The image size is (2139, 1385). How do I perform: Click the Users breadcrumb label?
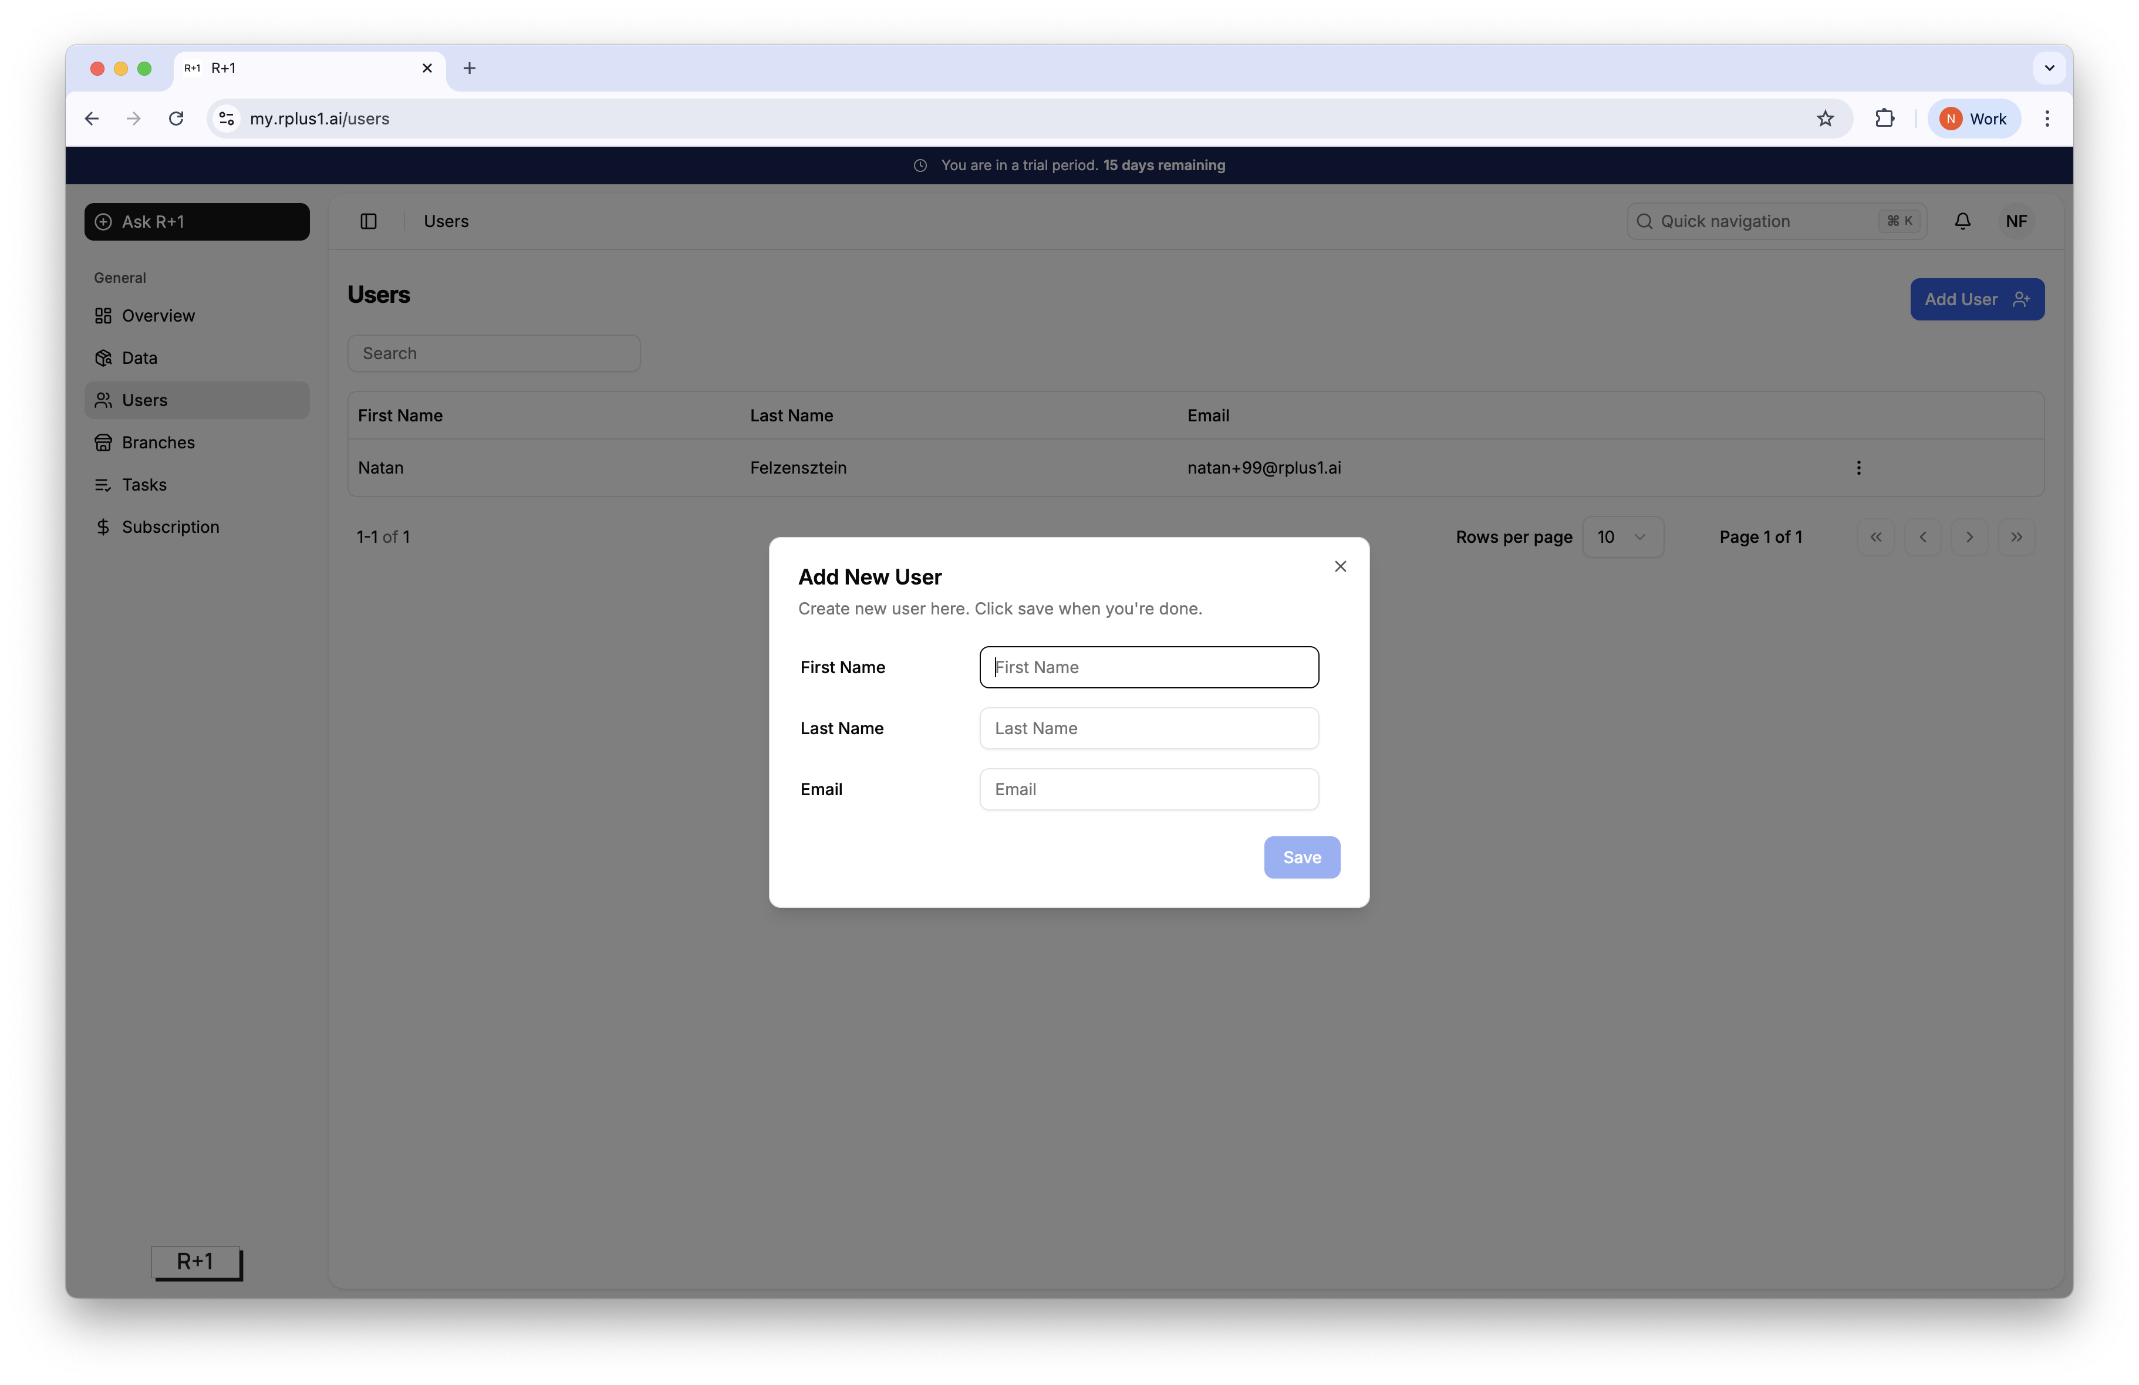click(x=446, y=221)
